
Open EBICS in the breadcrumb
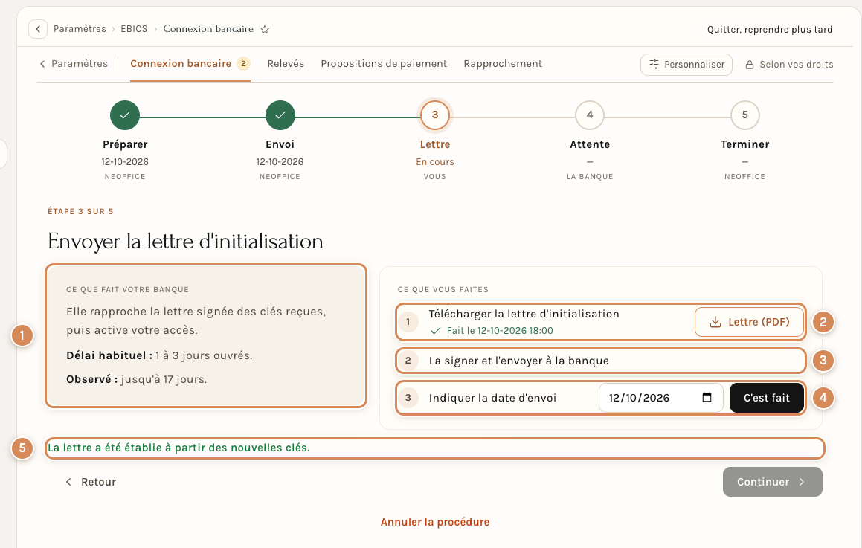coord(134,29)
